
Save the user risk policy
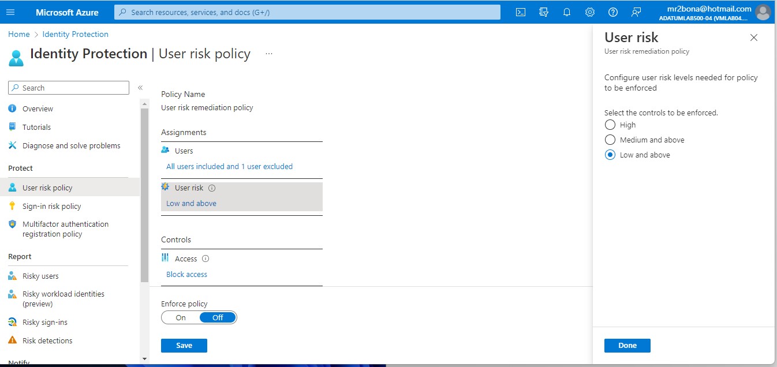click(x=184, y=345)
